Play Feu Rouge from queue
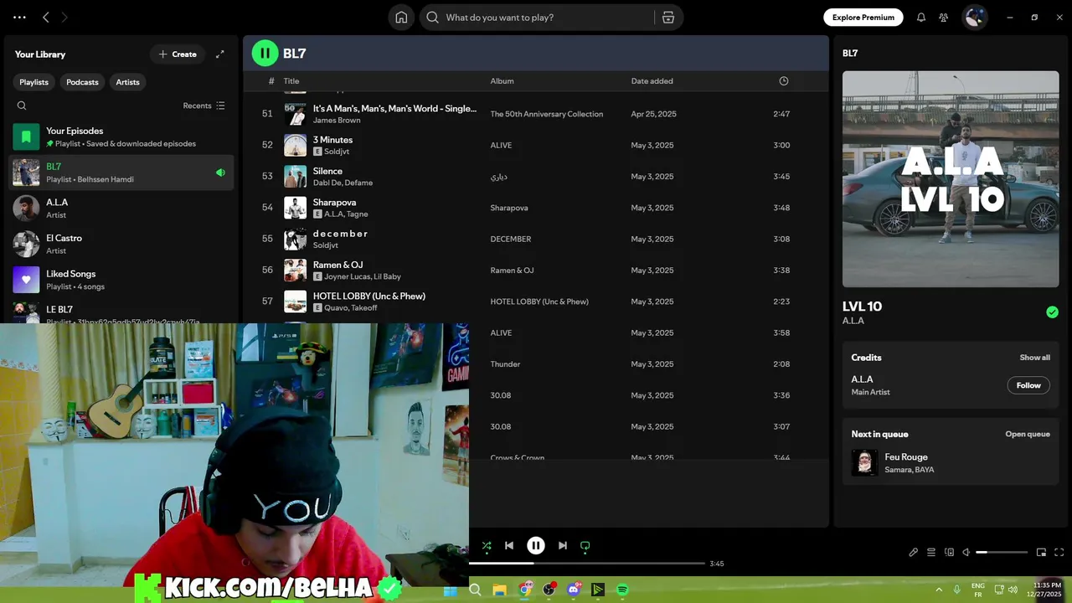Image resolution: width=1072 pixels, height=603 pixels. 951,463
